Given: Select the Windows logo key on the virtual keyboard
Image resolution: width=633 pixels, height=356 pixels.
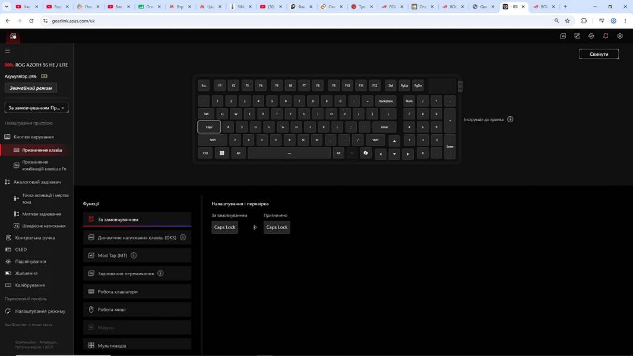Looking at the screenshot, I should tap(221, 153).
